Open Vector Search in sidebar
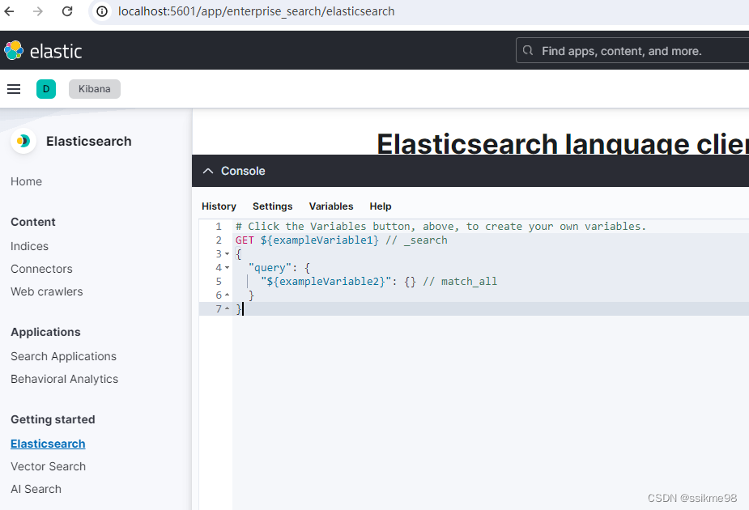This screenshot has width=749, height=510. point(49,466)
